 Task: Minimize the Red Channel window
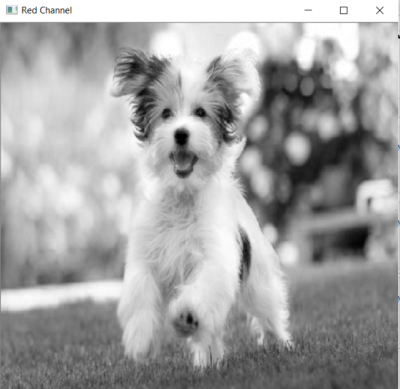(x=308, y=10)
